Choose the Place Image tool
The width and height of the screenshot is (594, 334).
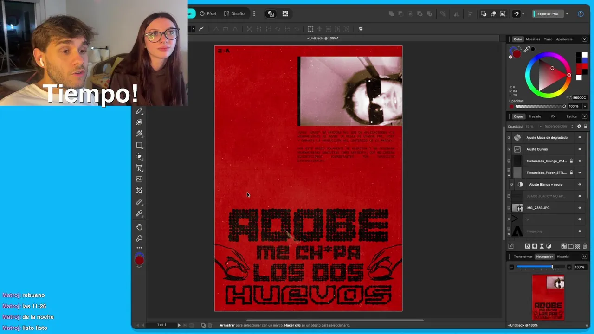[139, 179]
